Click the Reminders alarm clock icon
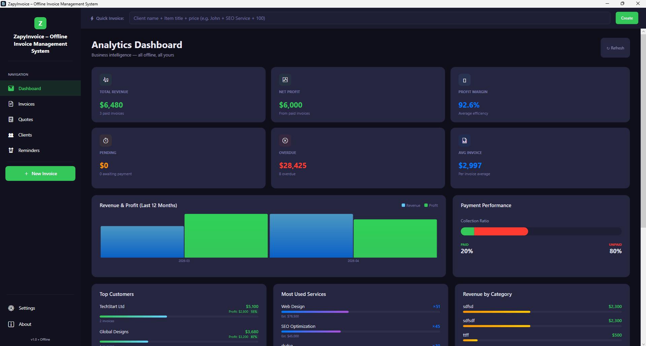Screen dimensions: 646x346 (x=11, y=150)
